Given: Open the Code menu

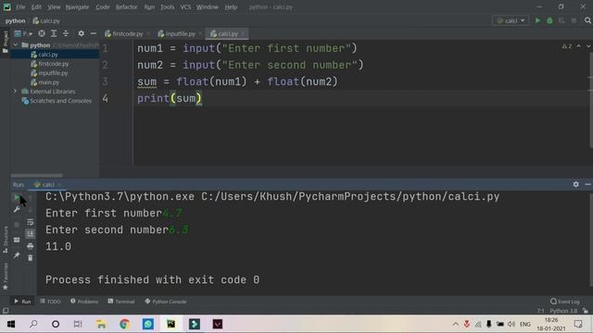Looking at the screenshot, I should pyautogui.click(x=103, y=6).
